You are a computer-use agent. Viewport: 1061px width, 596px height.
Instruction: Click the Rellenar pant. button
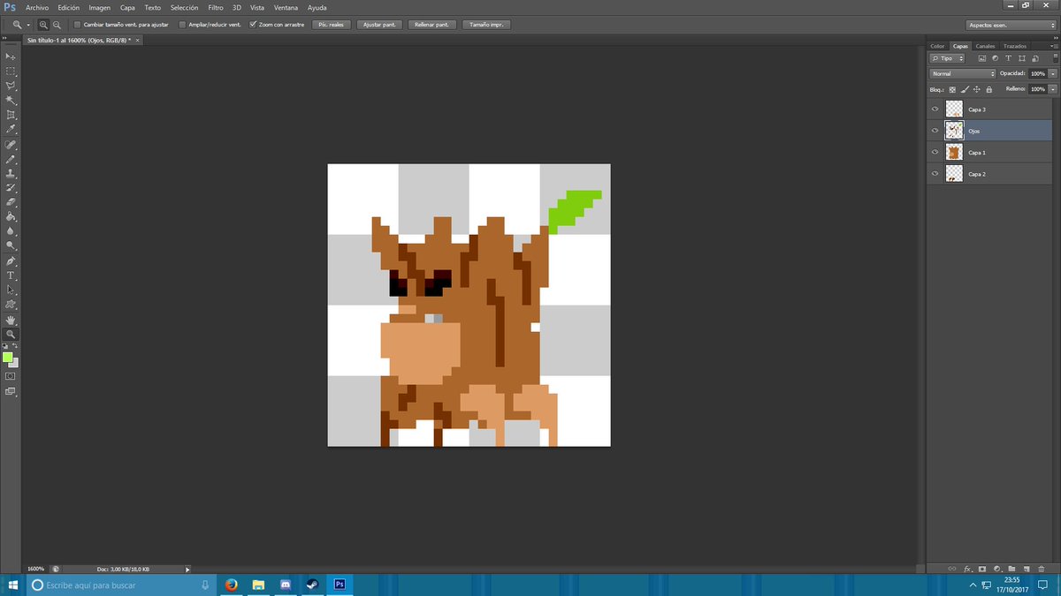[433, 25]
